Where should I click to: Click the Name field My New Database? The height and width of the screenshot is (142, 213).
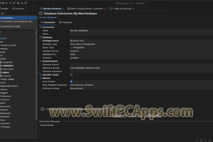141,30
